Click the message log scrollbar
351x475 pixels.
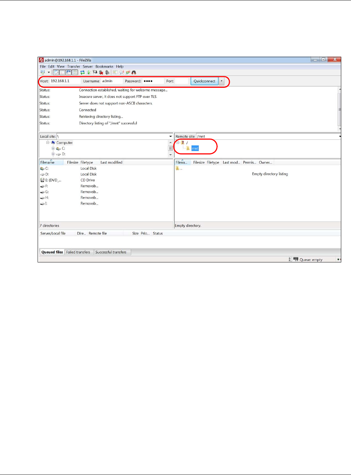click(340, 109)
